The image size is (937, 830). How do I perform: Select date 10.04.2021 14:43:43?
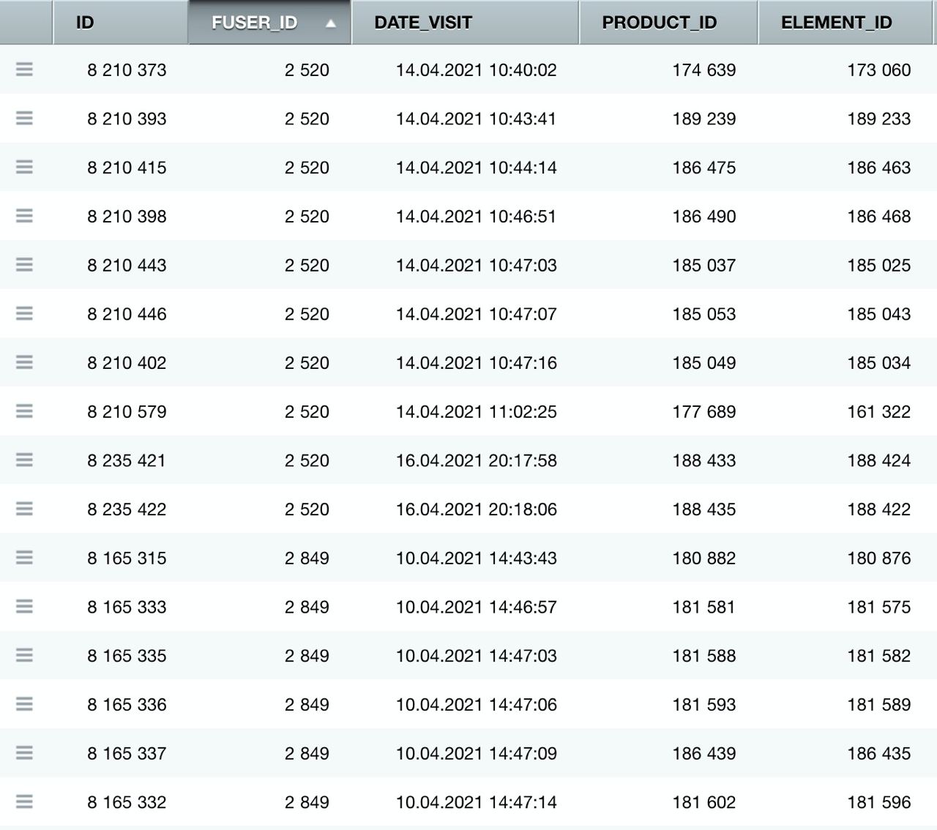[476, 558]
